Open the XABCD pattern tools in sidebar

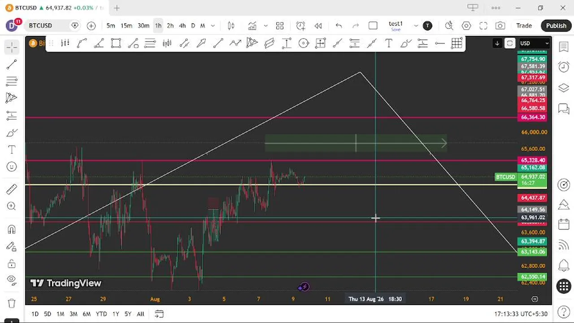pos(12,98)
